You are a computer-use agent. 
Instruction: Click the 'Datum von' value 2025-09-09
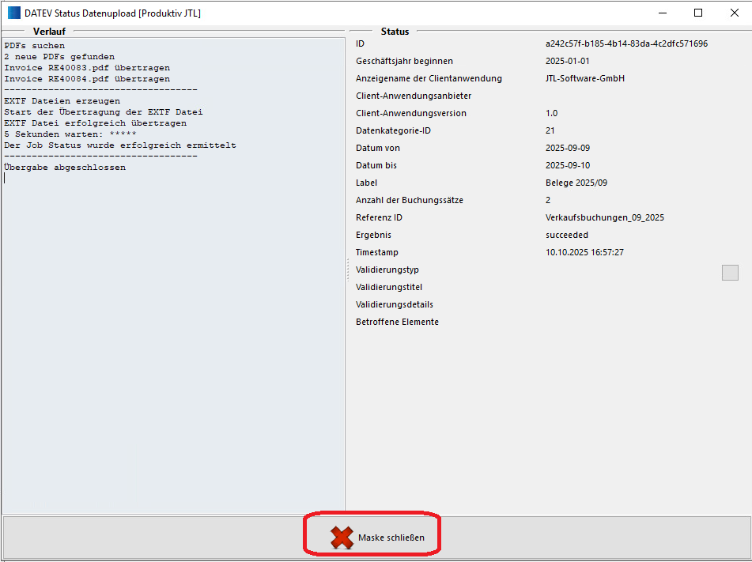pos(567,148)
